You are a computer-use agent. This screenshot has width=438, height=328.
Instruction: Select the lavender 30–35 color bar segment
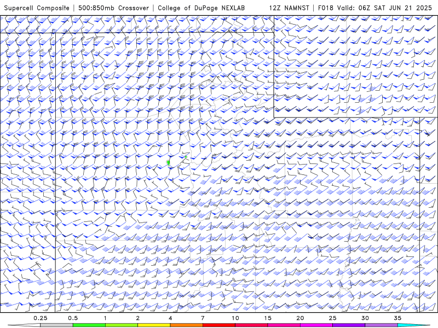381,325
